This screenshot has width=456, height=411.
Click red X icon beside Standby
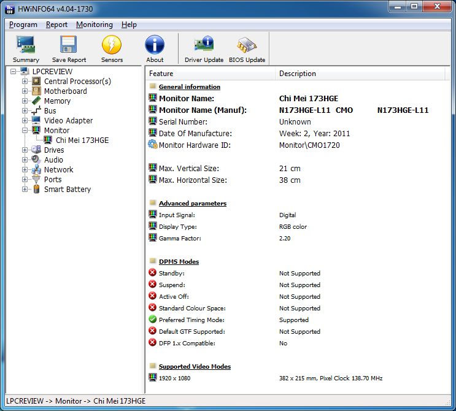coord(153,272)
